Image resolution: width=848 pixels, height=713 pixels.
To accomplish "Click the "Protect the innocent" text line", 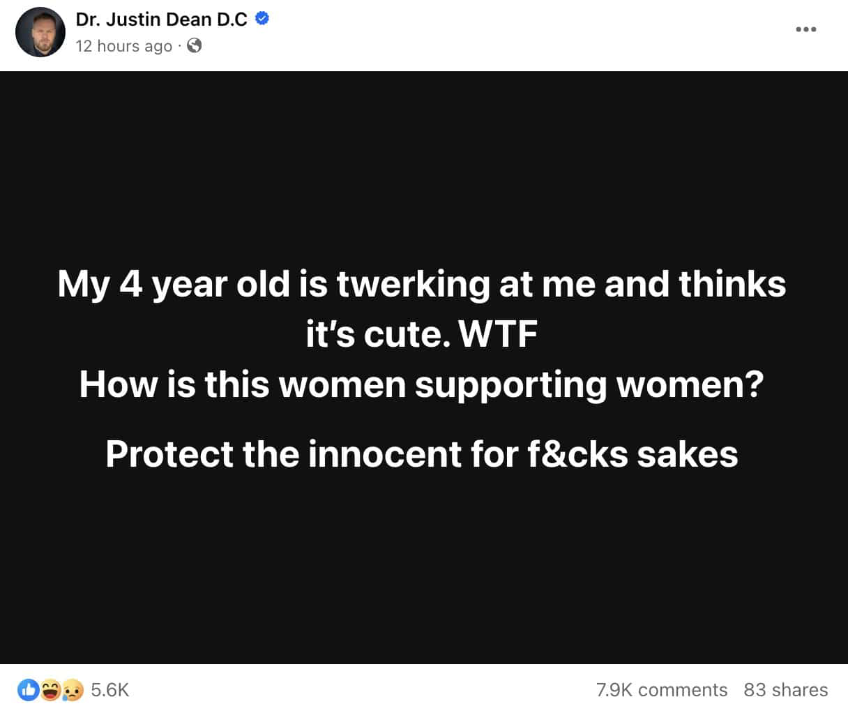I will click(x=421, y=454).
